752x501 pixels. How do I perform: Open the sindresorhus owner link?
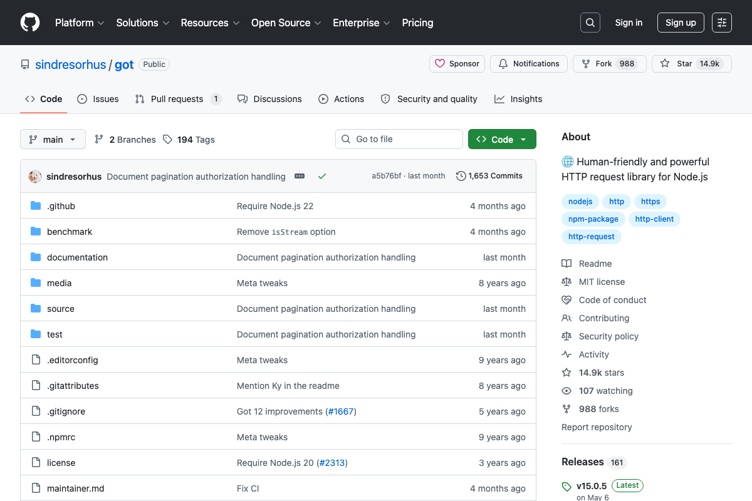point(71,65)
